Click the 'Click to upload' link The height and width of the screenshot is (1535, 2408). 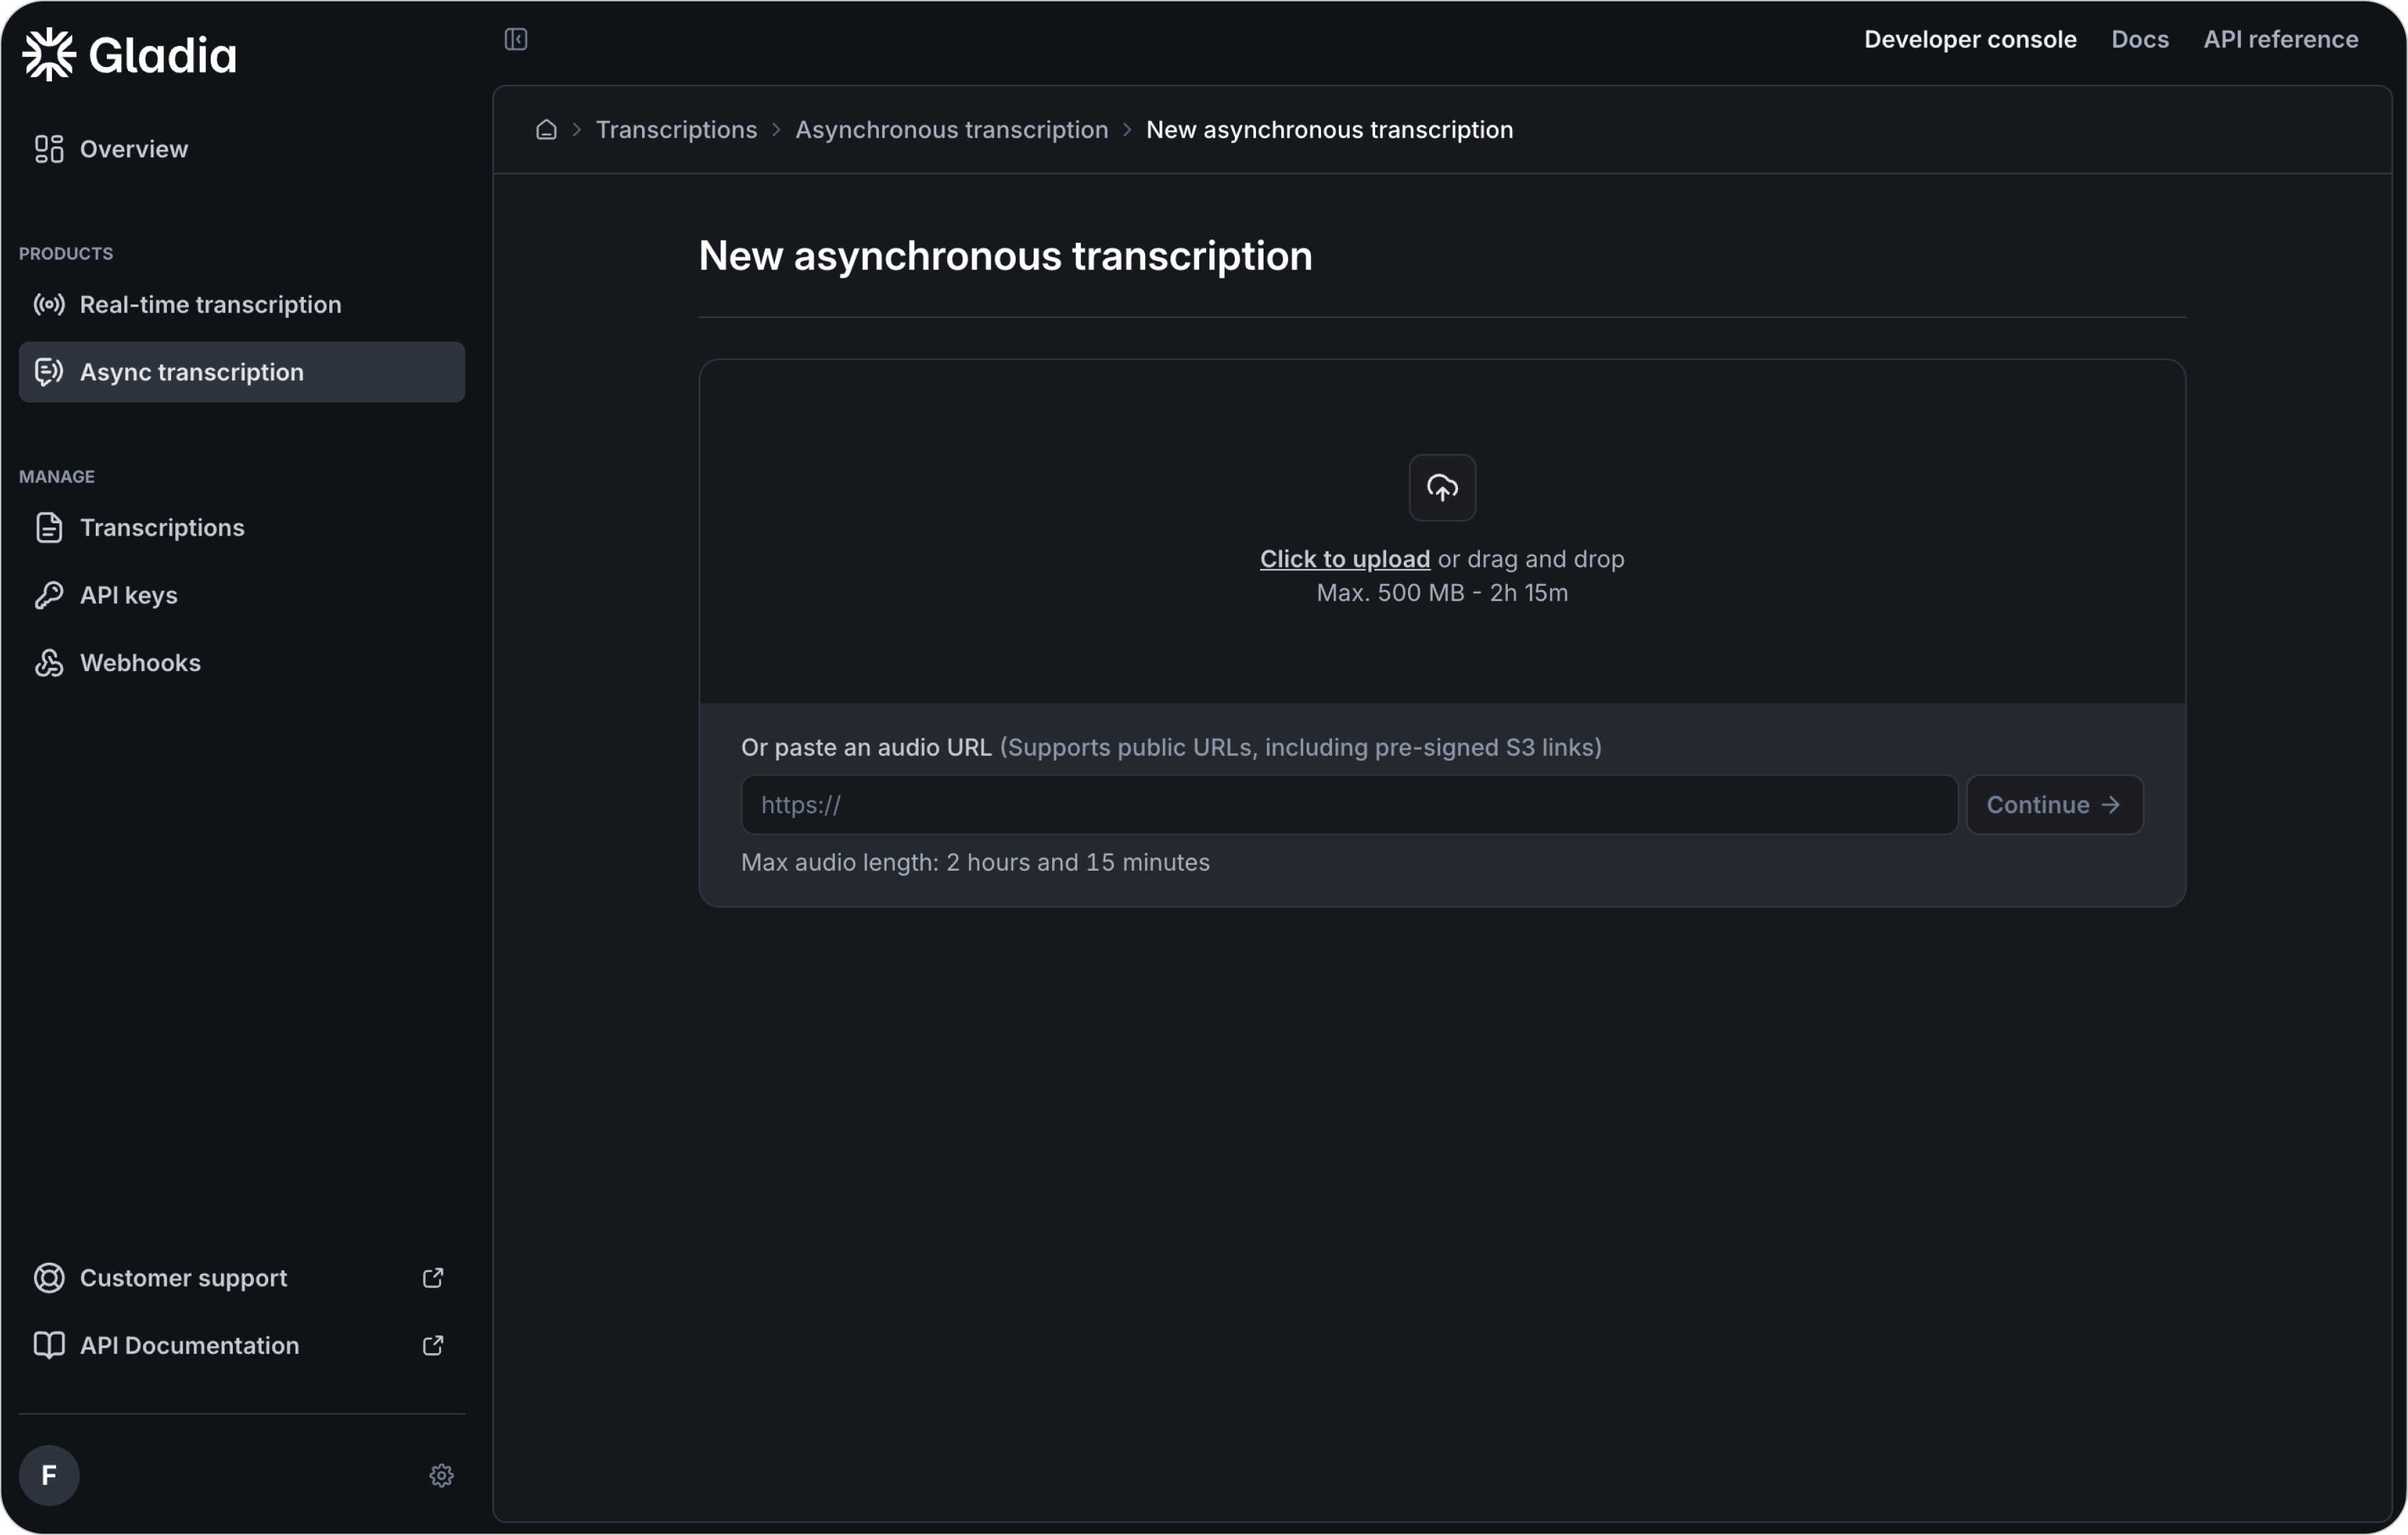coord(1344,560)
